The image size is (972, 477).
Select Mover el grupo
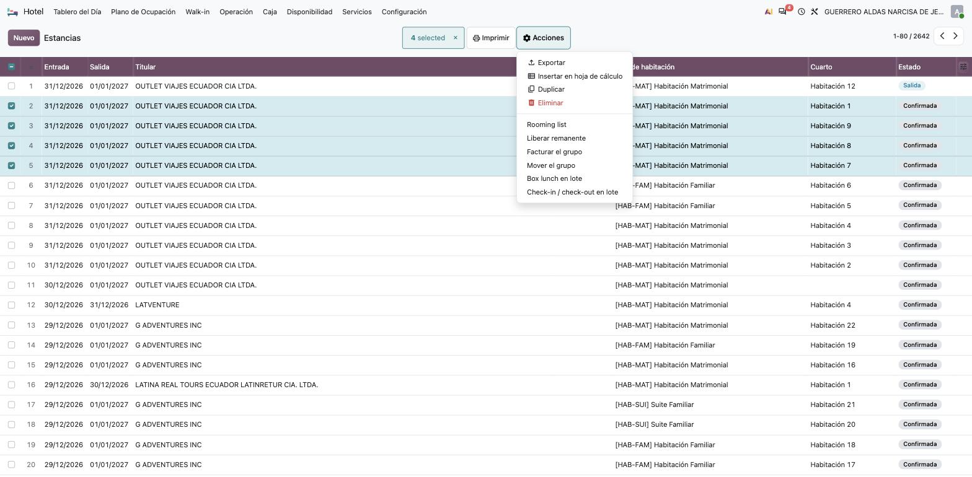pos(551,165)
